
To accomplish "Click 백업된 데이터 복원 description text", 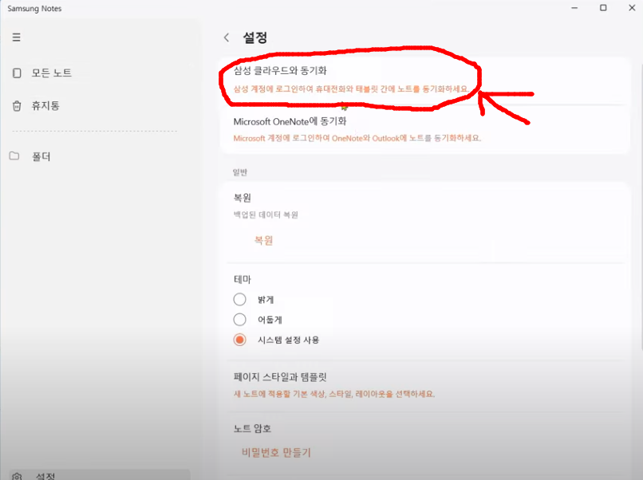I will coord(266,214).
